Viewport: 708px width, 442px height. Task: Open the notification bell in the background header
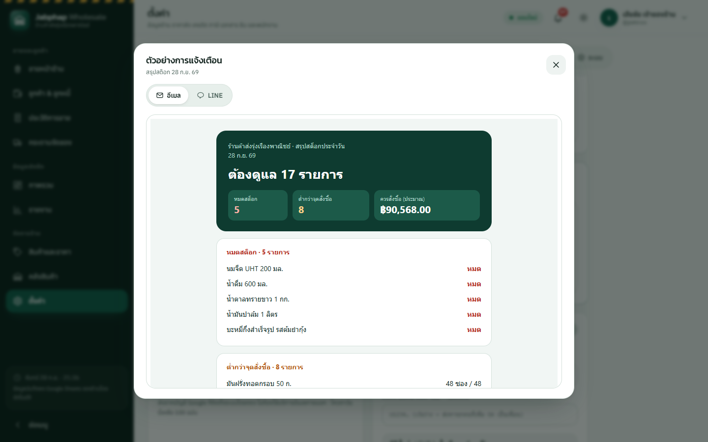(558, 18)
